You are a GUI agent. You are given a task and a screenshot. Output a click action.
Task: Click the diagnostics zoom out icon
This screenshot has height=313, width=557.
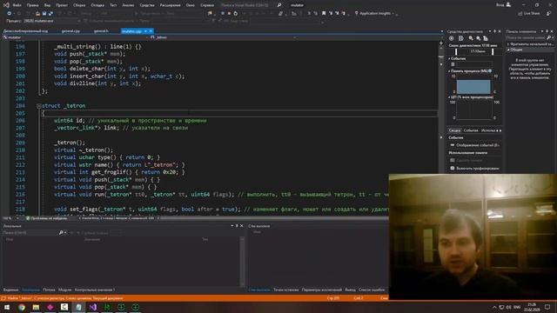(478, 38)
